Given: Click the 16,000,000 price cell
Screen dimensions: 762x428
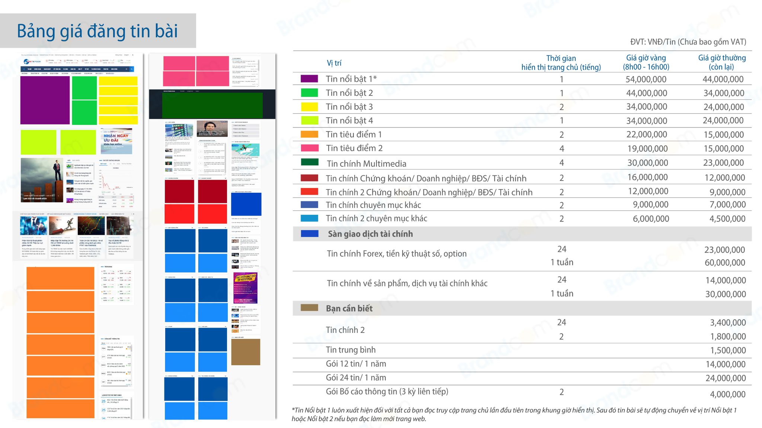Looking at the screenshot, I should pyautogui.click(x=647, y=177).
